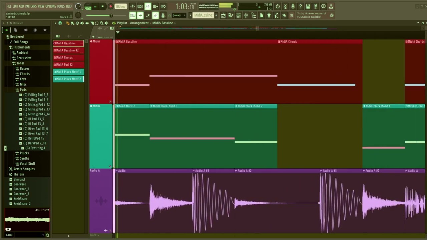Select the Zoom magnifier tool
The width and height of the screenshot is (427, 240).
[101, 23]
